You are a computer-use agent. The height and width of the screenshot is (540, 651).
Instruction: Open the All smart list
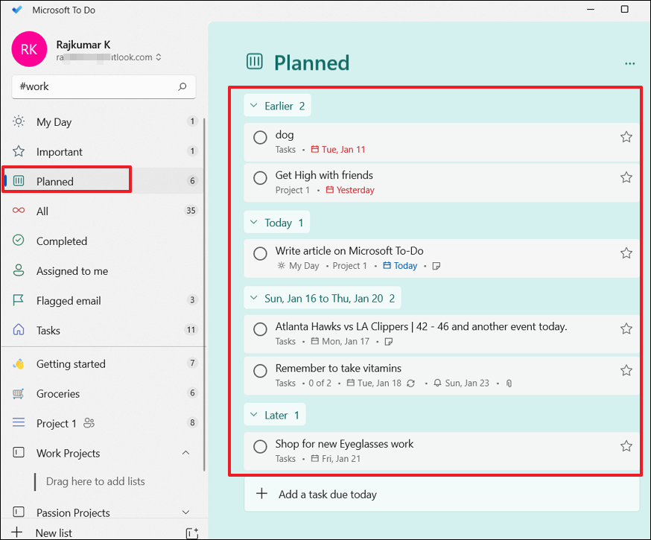[x=103, y=211]
